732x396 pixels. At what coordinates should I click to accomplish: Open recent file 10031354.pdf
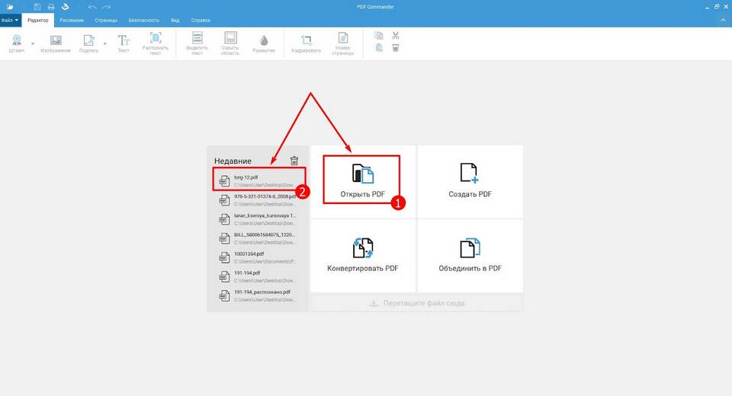click(259, 257)
